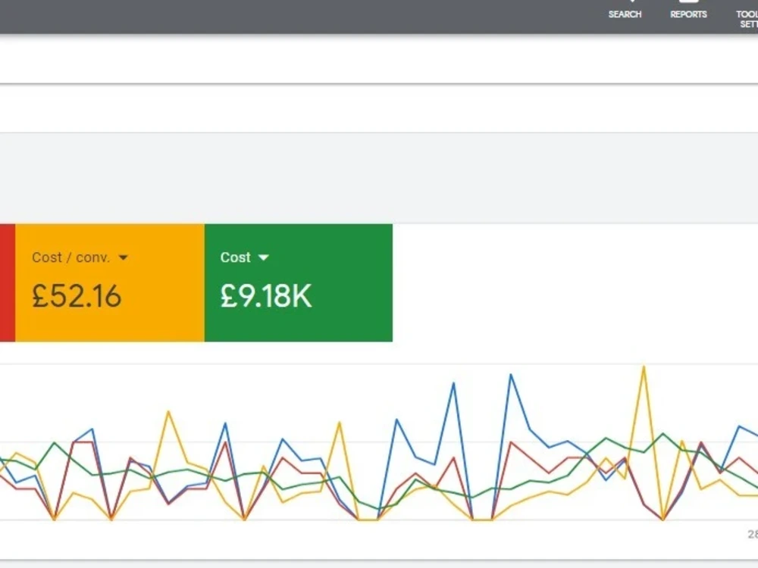The image size is (758, 568).
Task: Select the green Cost scorecard
Action: 299,282
